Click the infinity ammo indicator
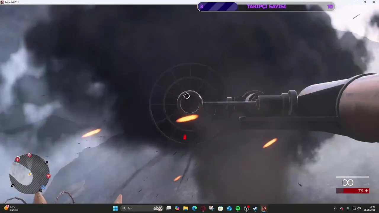Image resolution: width=379 pixels, height=213 pixels. click(x=348, y=183)
